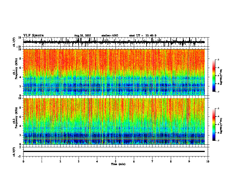Click the ch.1 color scale units label

click(x=221, y=77)
